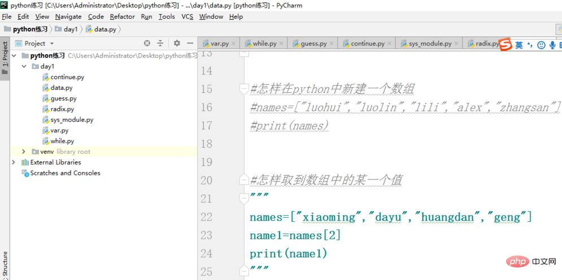Expand the venv folder
This screenshot has height=280, width=562.
point(24,152)
